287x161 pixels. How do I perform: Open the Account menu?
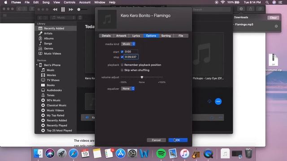85,2
